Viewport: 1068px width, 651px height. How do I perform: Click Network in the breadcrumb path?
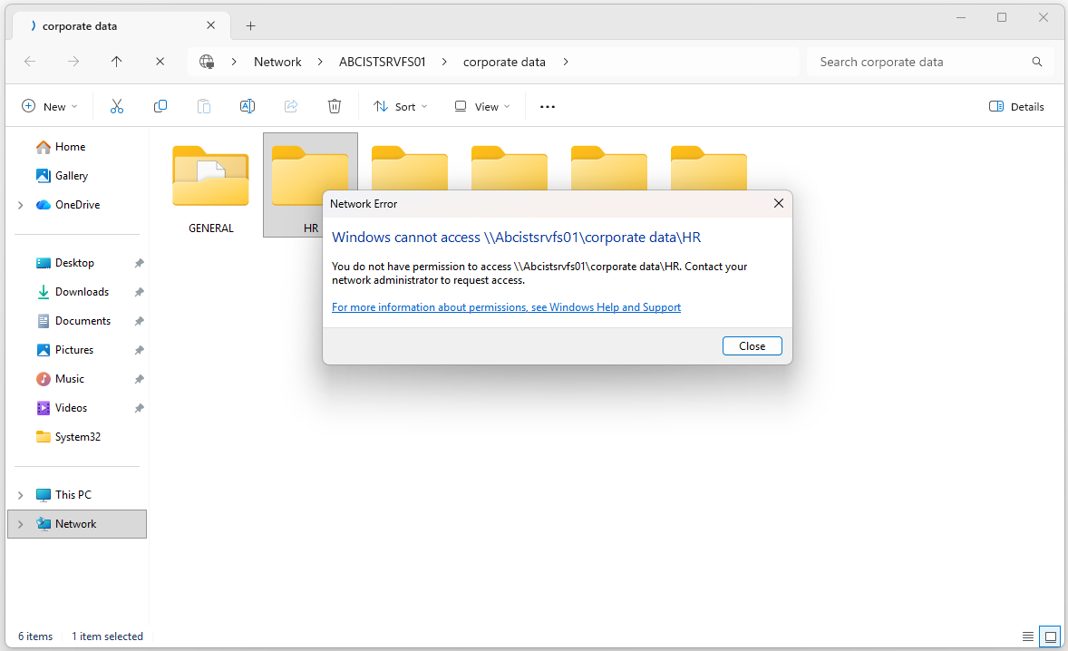coord(277,62)
